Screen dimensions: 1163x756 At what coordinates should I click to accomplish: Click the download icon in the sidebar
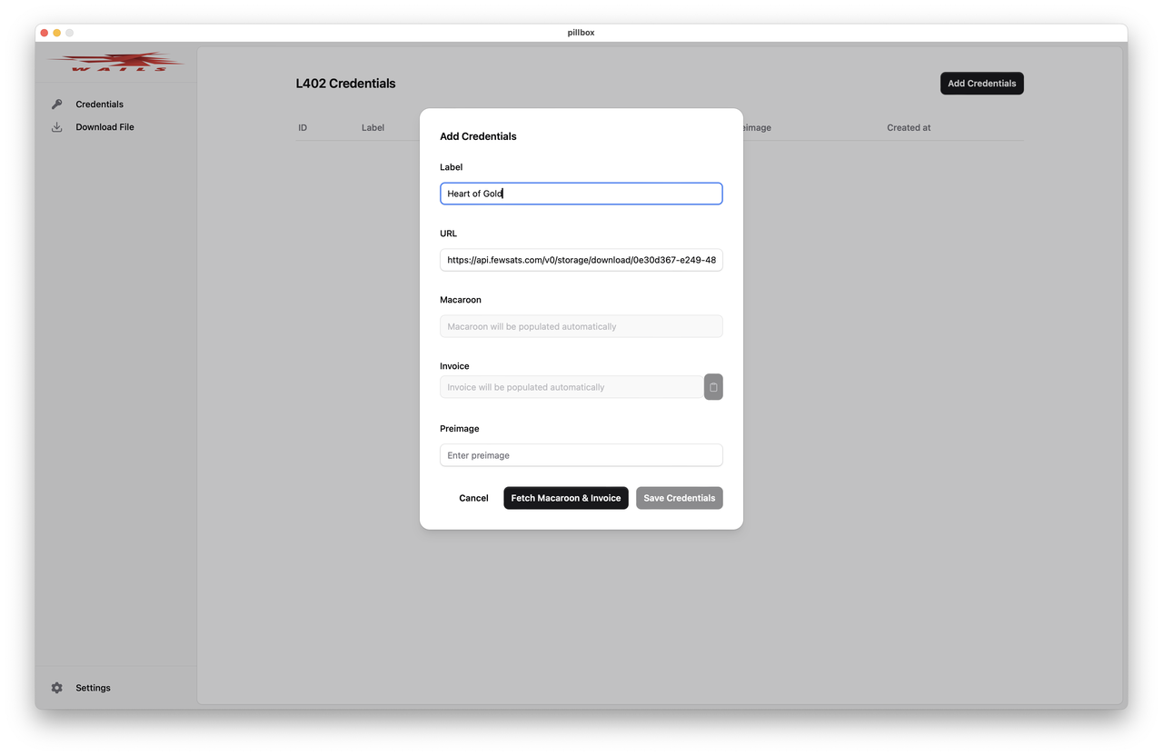tap(57, 127)
